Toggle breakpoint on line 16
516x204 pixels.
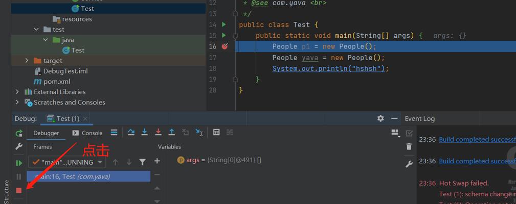(x=225, y=46)
